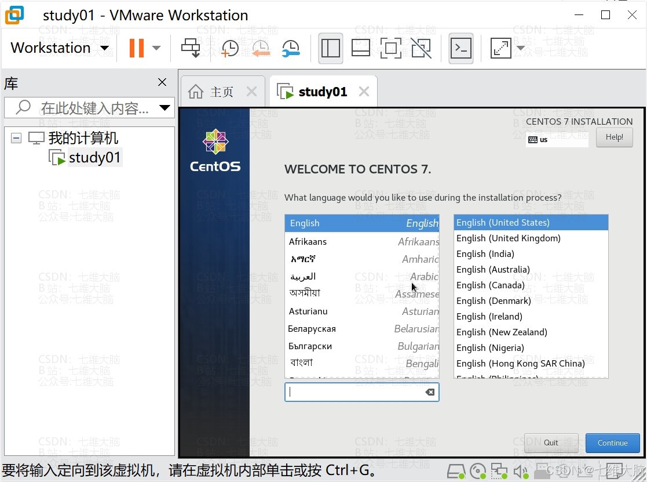Select English in the language list

(x=362, y=223)
